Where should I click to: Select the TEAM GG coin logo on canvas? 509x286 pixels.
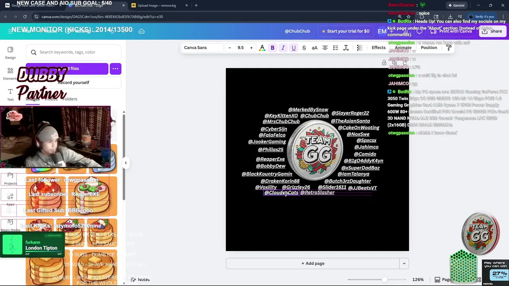click(315, 151)
